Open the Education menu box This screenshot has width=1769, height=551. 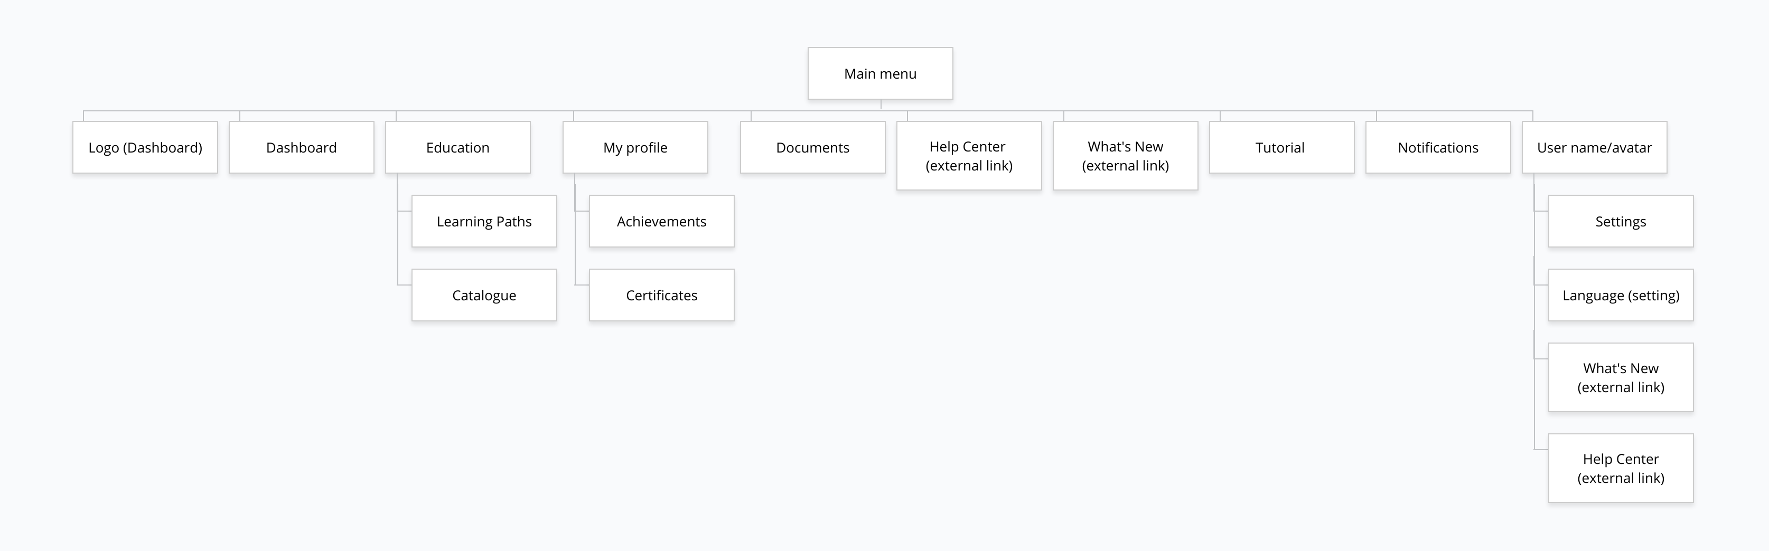tap(457, 148)
